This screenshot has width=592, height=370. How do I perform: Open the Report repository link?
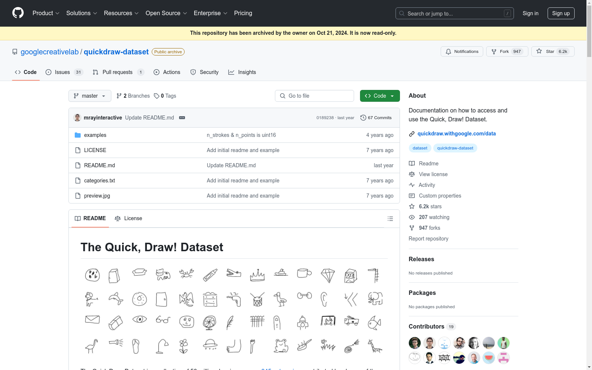point(428,239)
